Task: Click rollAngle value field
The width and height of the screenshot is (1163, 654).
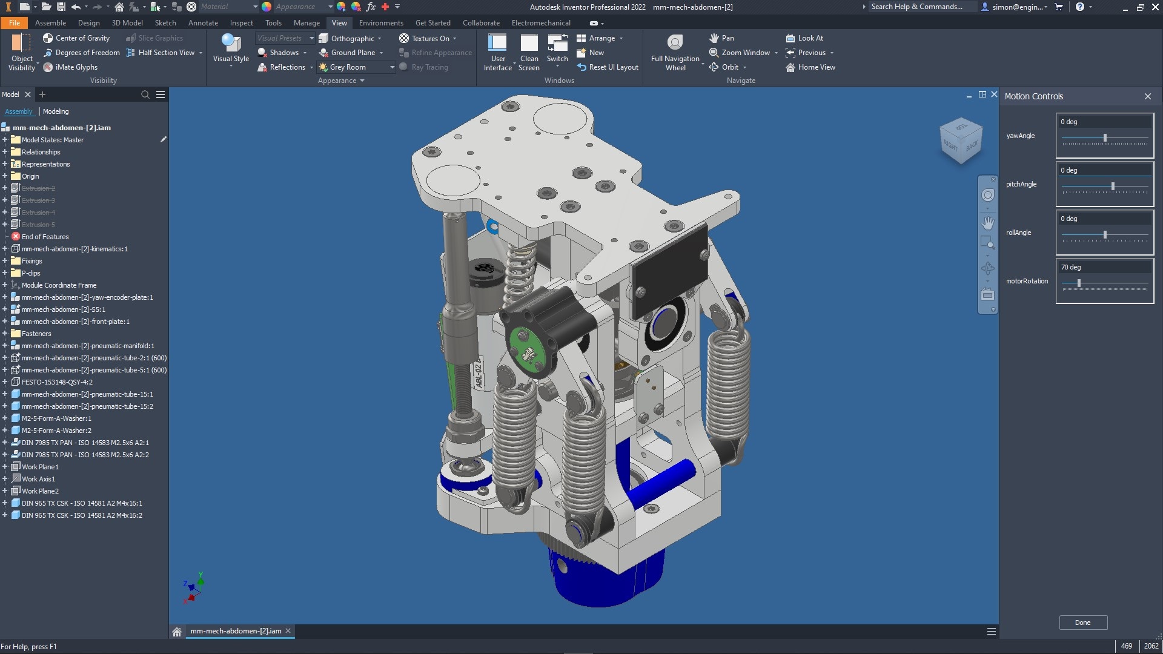Action: tap(1105, 219)
